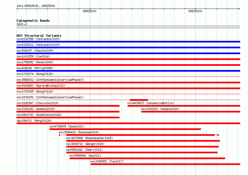Open variant esv2715274 (Wong2012b)
The width and height of the screenshot is (248, 175).
[35, 74]
